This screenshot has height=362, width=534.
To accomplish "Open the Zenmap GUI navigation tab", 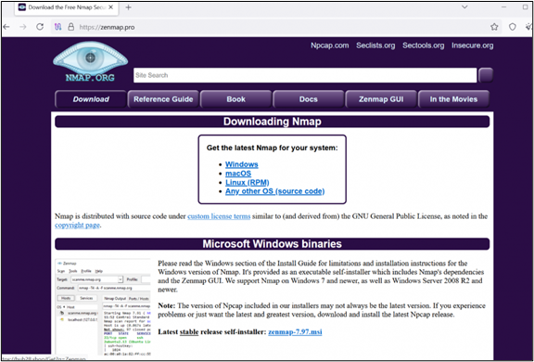I will click(x=381, y=99).
